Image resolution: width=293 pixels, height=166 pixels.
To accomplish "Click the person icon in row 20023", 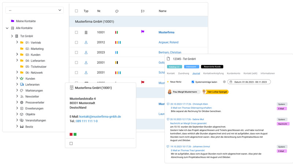I will tap(86, 52).
